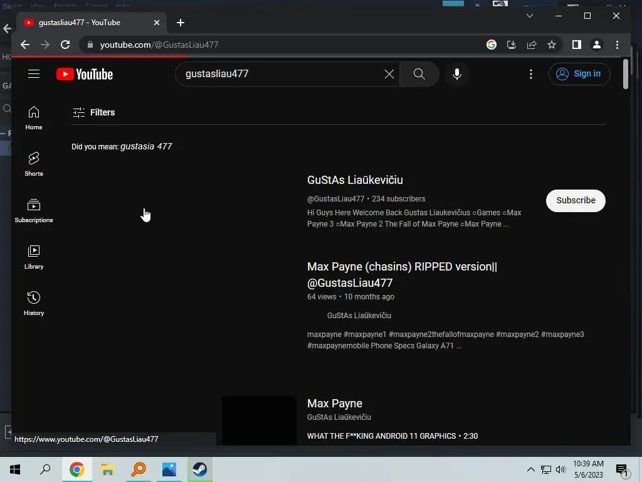The image size is (642, 482).
Task: Click the magnifier search button
Action: 419,74
